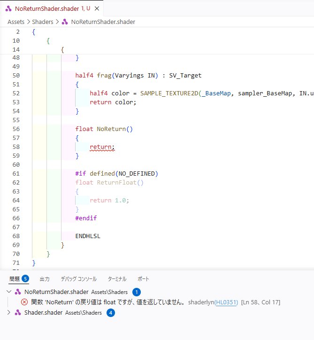Viewport: 314px width, 340px height.
Task: Click the badge showing 4 beside Shader.shader
Action: [x=111, y=313]
